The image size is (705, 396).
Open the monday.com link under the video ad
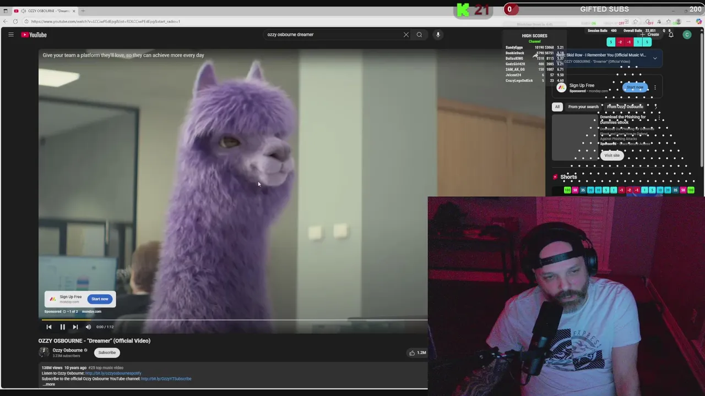(x=91, y=312)
